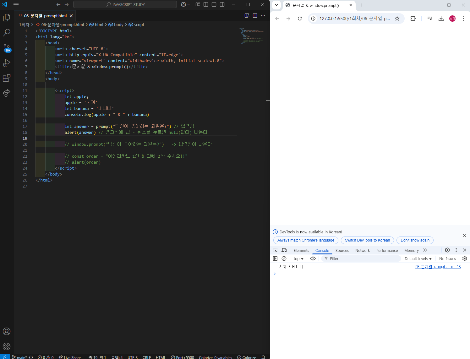Viewport: 470px width, 359px height.
Task: Open Chrome tab search dropdown arrow
Action: click(x=276, y=5)
